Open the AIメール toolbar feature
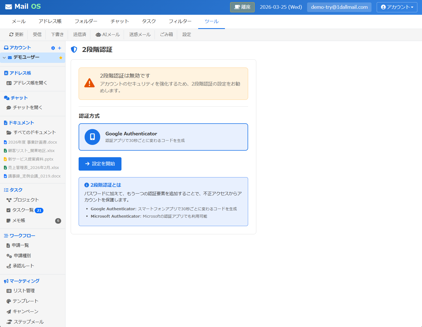Screen dimensions: 422x327 pos(108,34)
